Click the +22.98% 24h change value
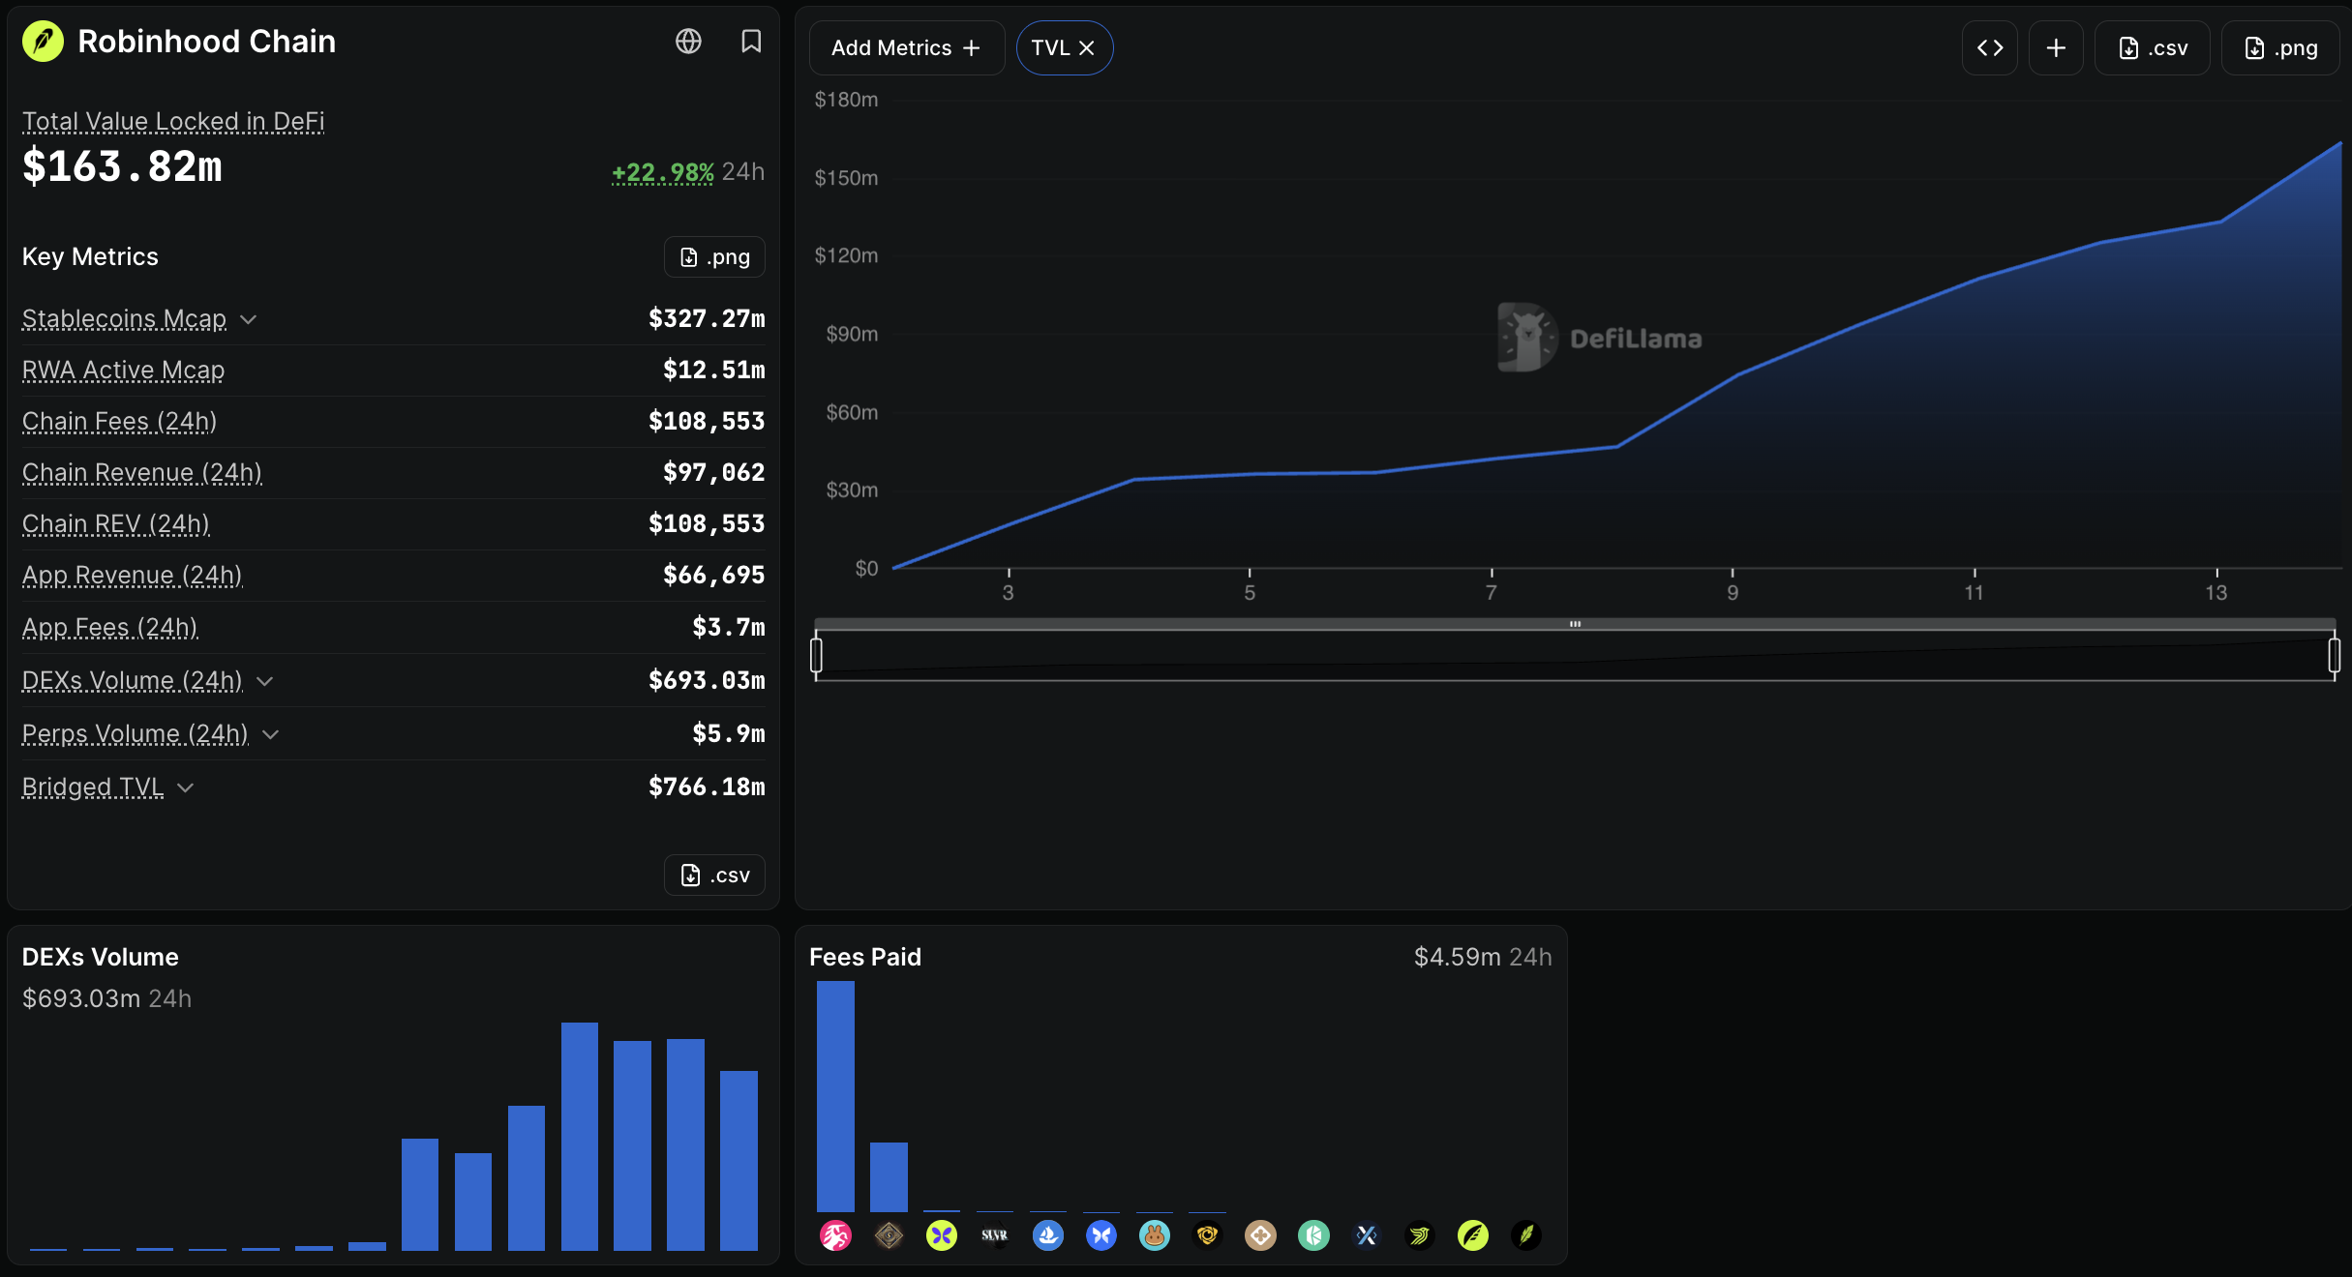2352x1277 pixels. tap(663, 172)
